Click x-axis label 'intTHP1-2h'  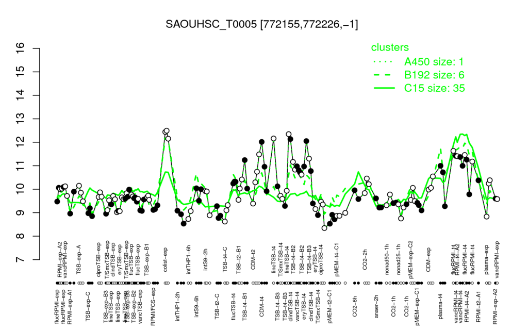[177, 305]
